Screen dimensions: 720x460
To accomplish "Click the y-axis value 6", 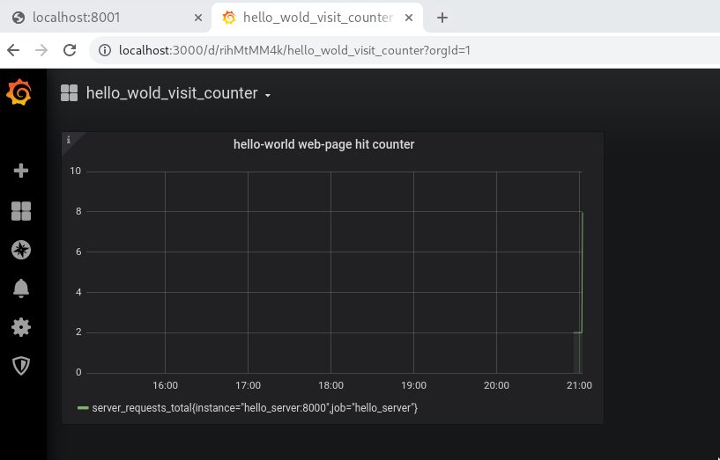I will [78, 252].
